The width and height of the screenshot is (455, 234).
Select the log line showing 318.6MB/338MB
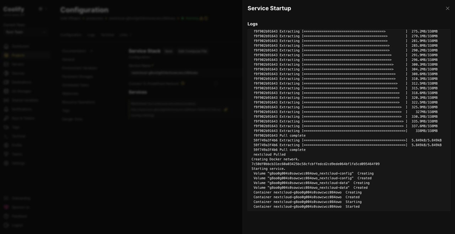click(x=346, y=93)
